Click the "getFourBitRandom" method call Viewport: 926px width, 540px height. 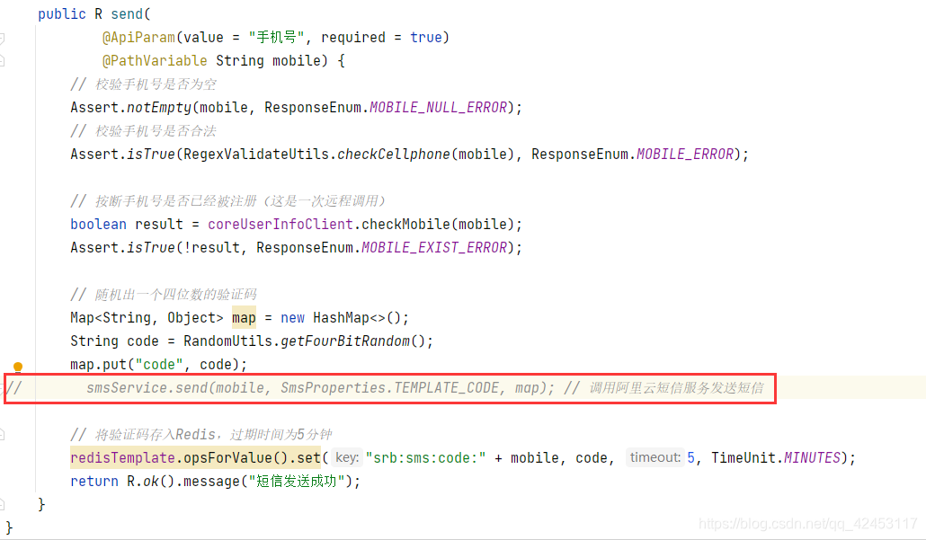pyautogui.click(x=345, y=341)
